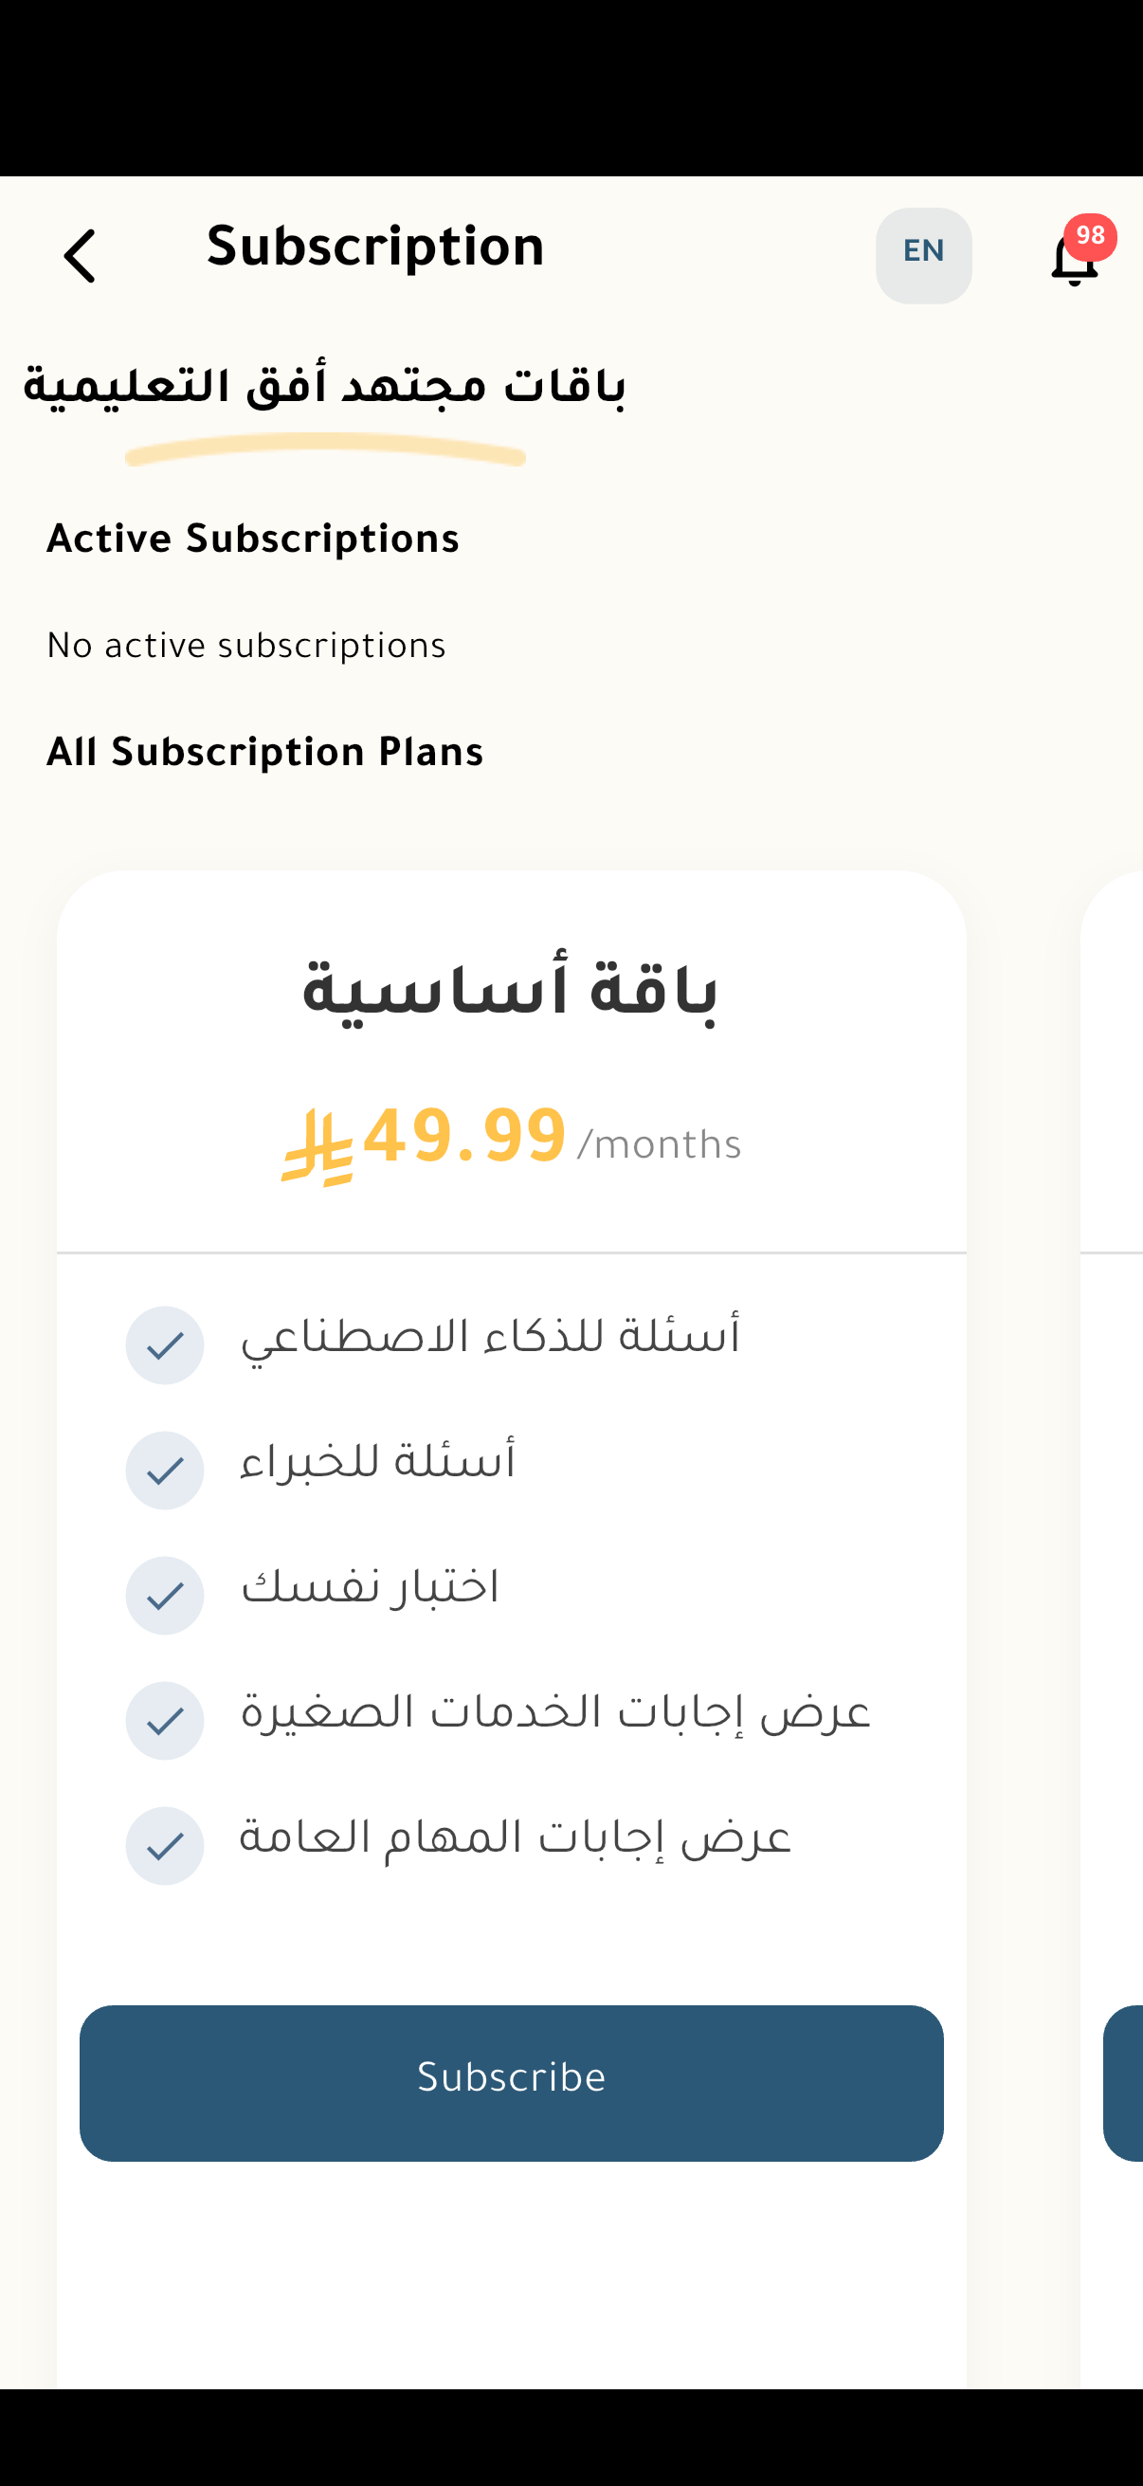Select the باقة أساسية plan title
Image resolution: width=1143 pixels, height=2486 pixels.
510,994
